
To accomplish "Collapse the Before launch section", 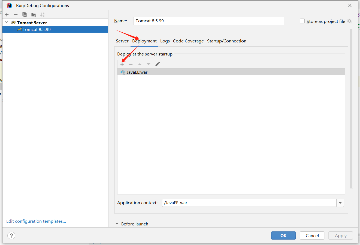I will pos(117,224).
